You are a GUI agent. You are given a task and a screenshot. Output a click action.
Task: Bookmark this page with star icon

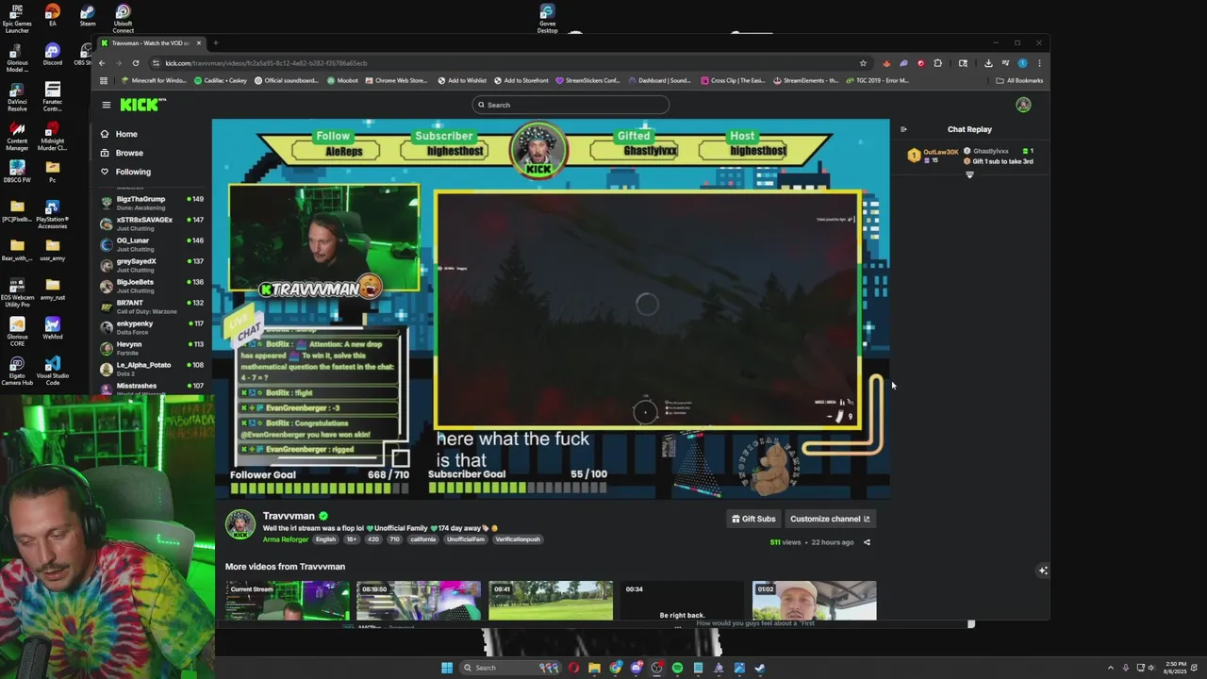click(863, 63)
